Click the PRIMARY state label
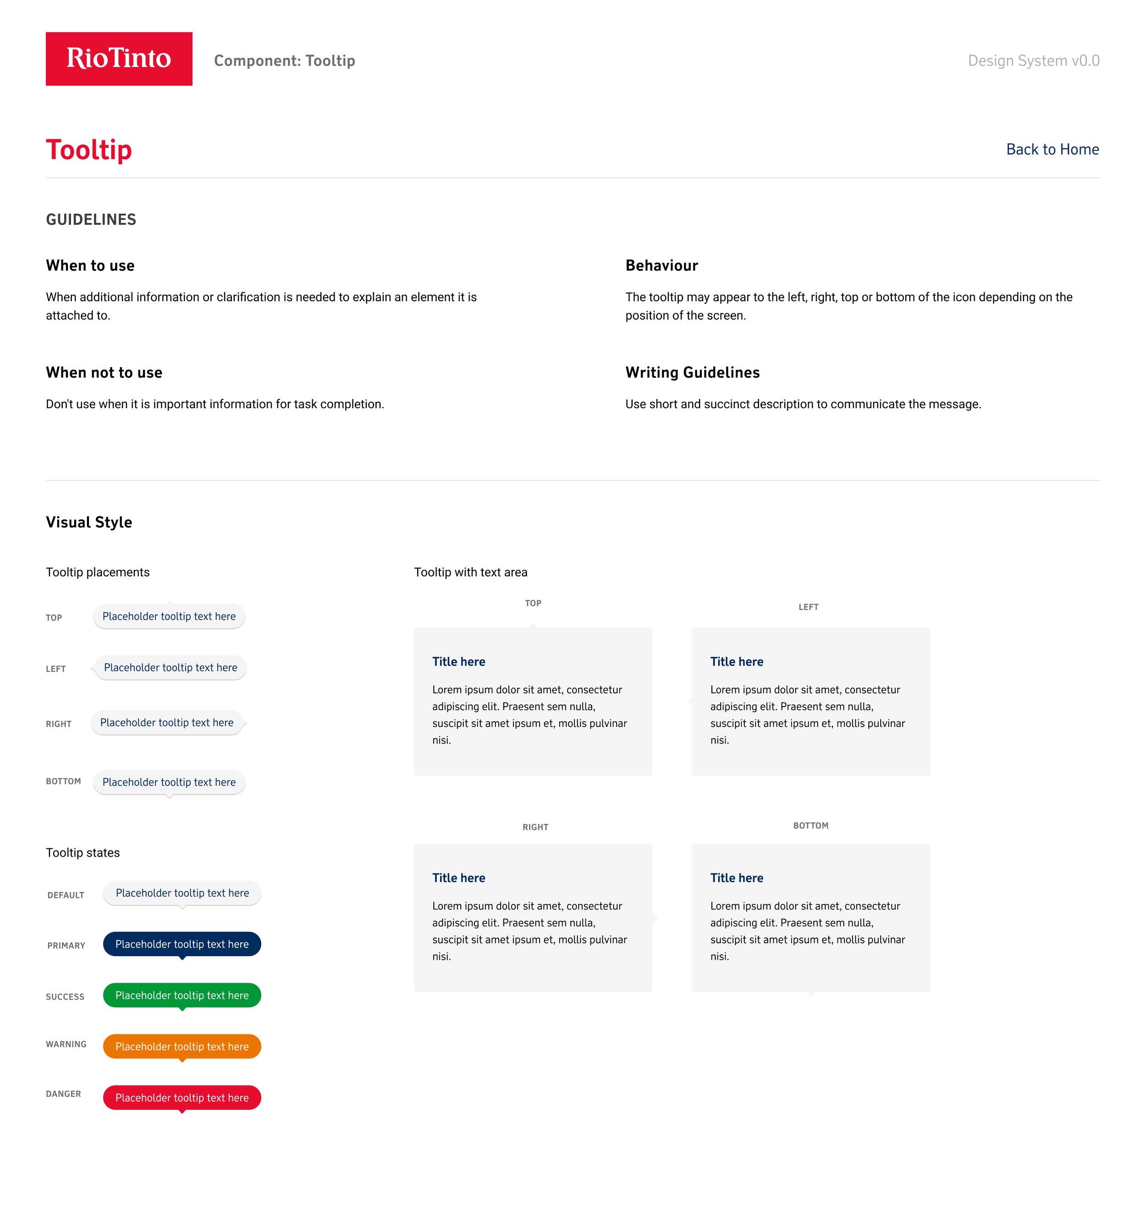 tap(66, 946)
